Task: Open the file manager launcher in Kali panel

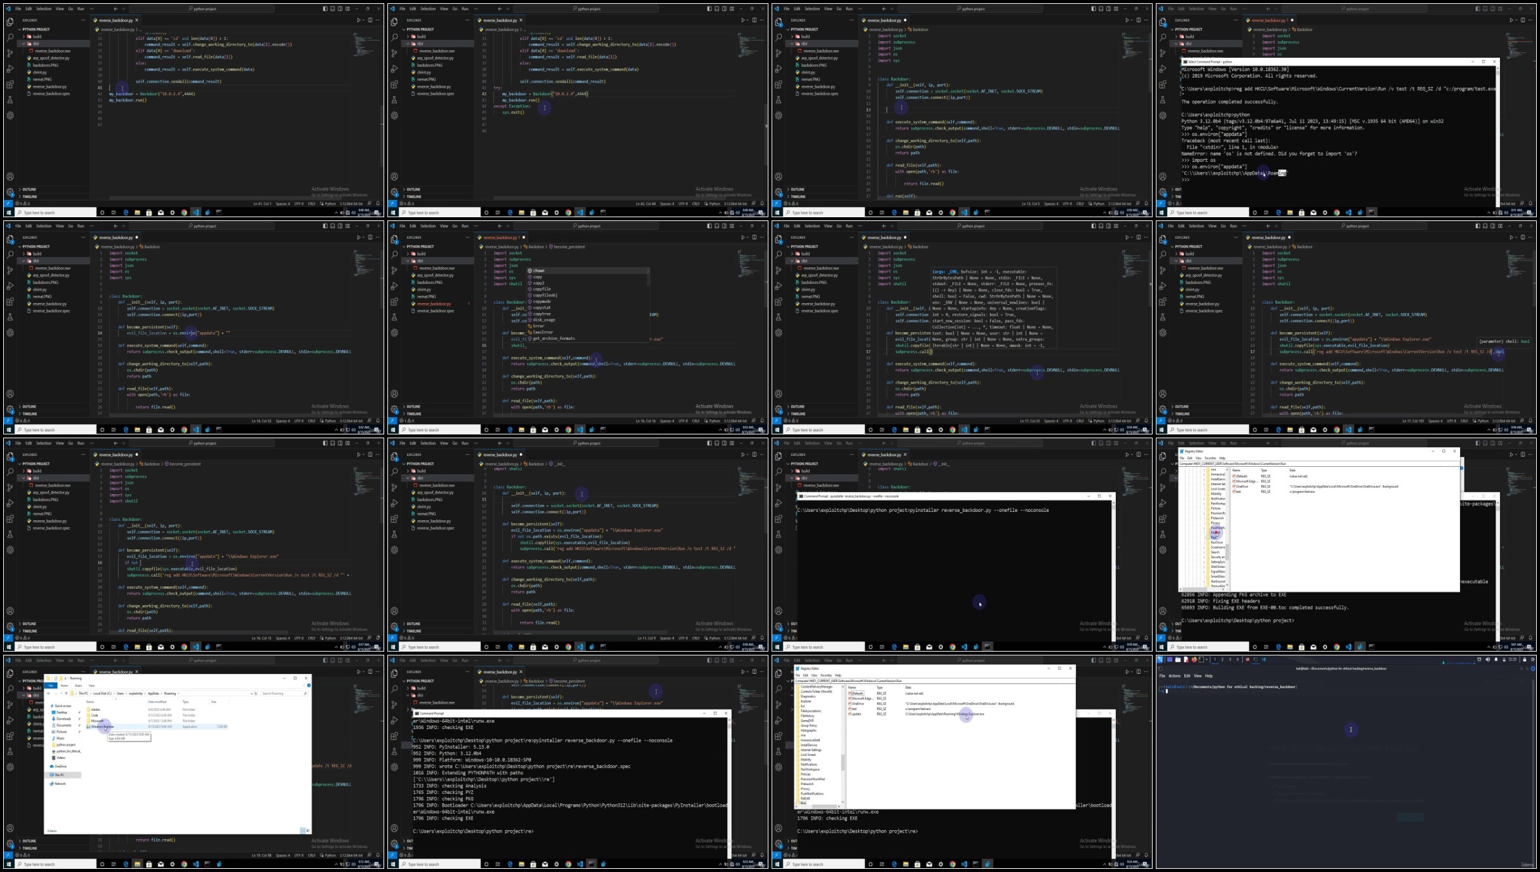Action: click(1178, 659)
